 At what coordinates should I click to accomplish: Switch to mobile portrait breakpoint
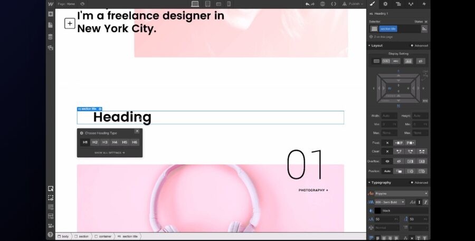point(229,4)
